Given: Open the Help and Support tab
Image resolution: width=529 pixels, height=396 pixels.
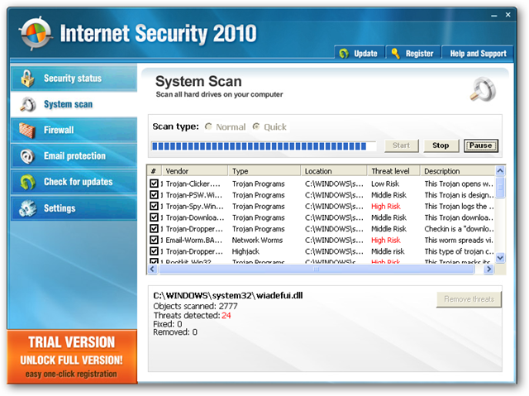Looking at the screenshot, I should (x=478, y=53).
